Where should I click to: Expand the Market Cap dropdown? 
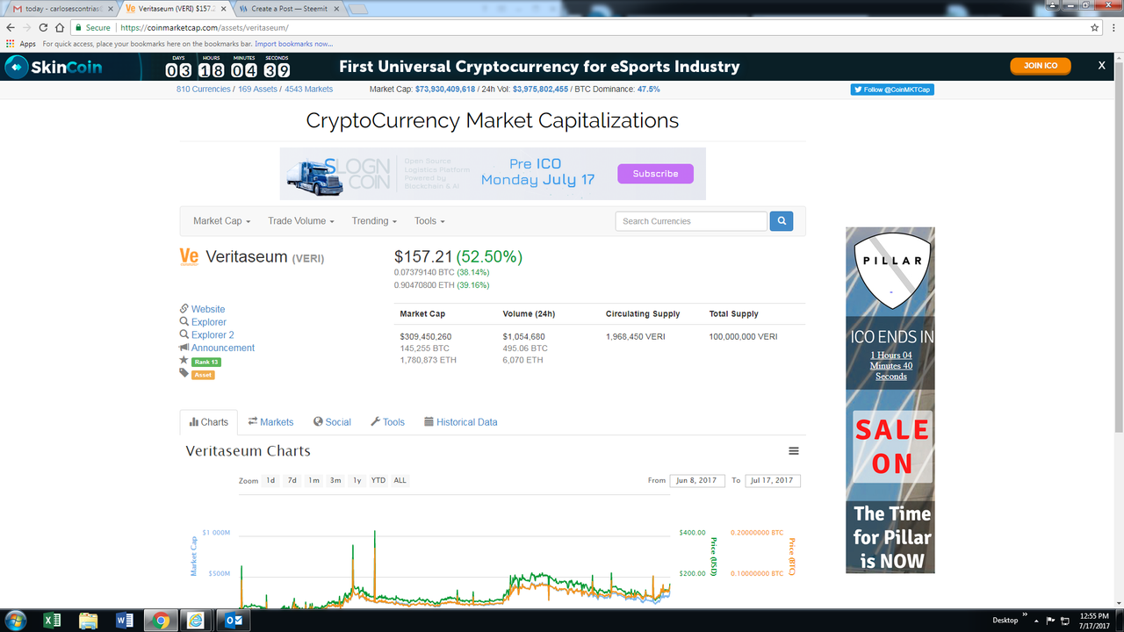tap(222, 221)
